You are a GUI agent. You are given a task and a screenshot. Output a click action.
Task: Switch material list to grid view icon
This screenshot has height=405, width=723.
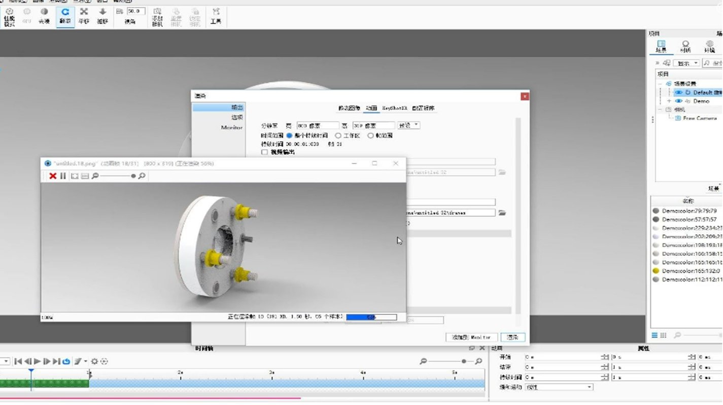[x=663, y=335]
